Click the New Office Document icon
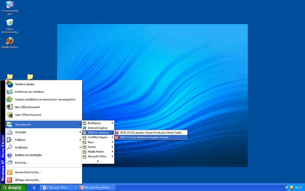 click(x=9, y=107)
